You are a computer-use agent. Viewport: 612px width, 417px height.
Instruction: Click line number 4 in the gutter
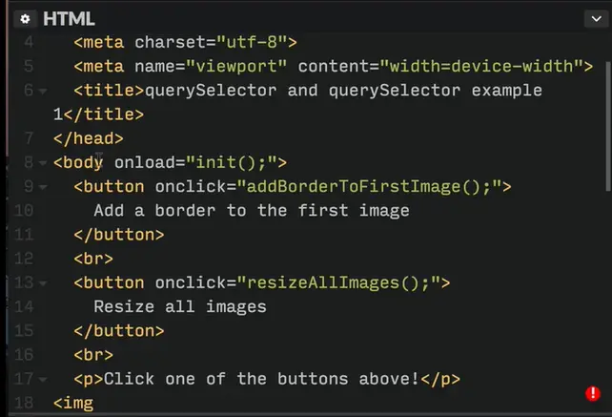point(29,42)
